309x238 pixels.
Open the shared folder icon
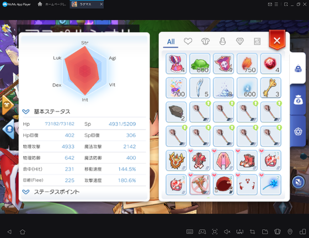[x=265, y=232]
